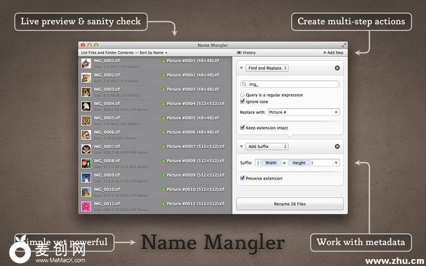Select the pink flower thumbnail for IMG_0011.tif

click(86, 206)
